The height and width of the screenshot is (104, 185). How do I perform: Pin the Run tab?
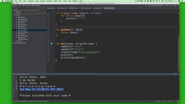click(x=14, y=92)
